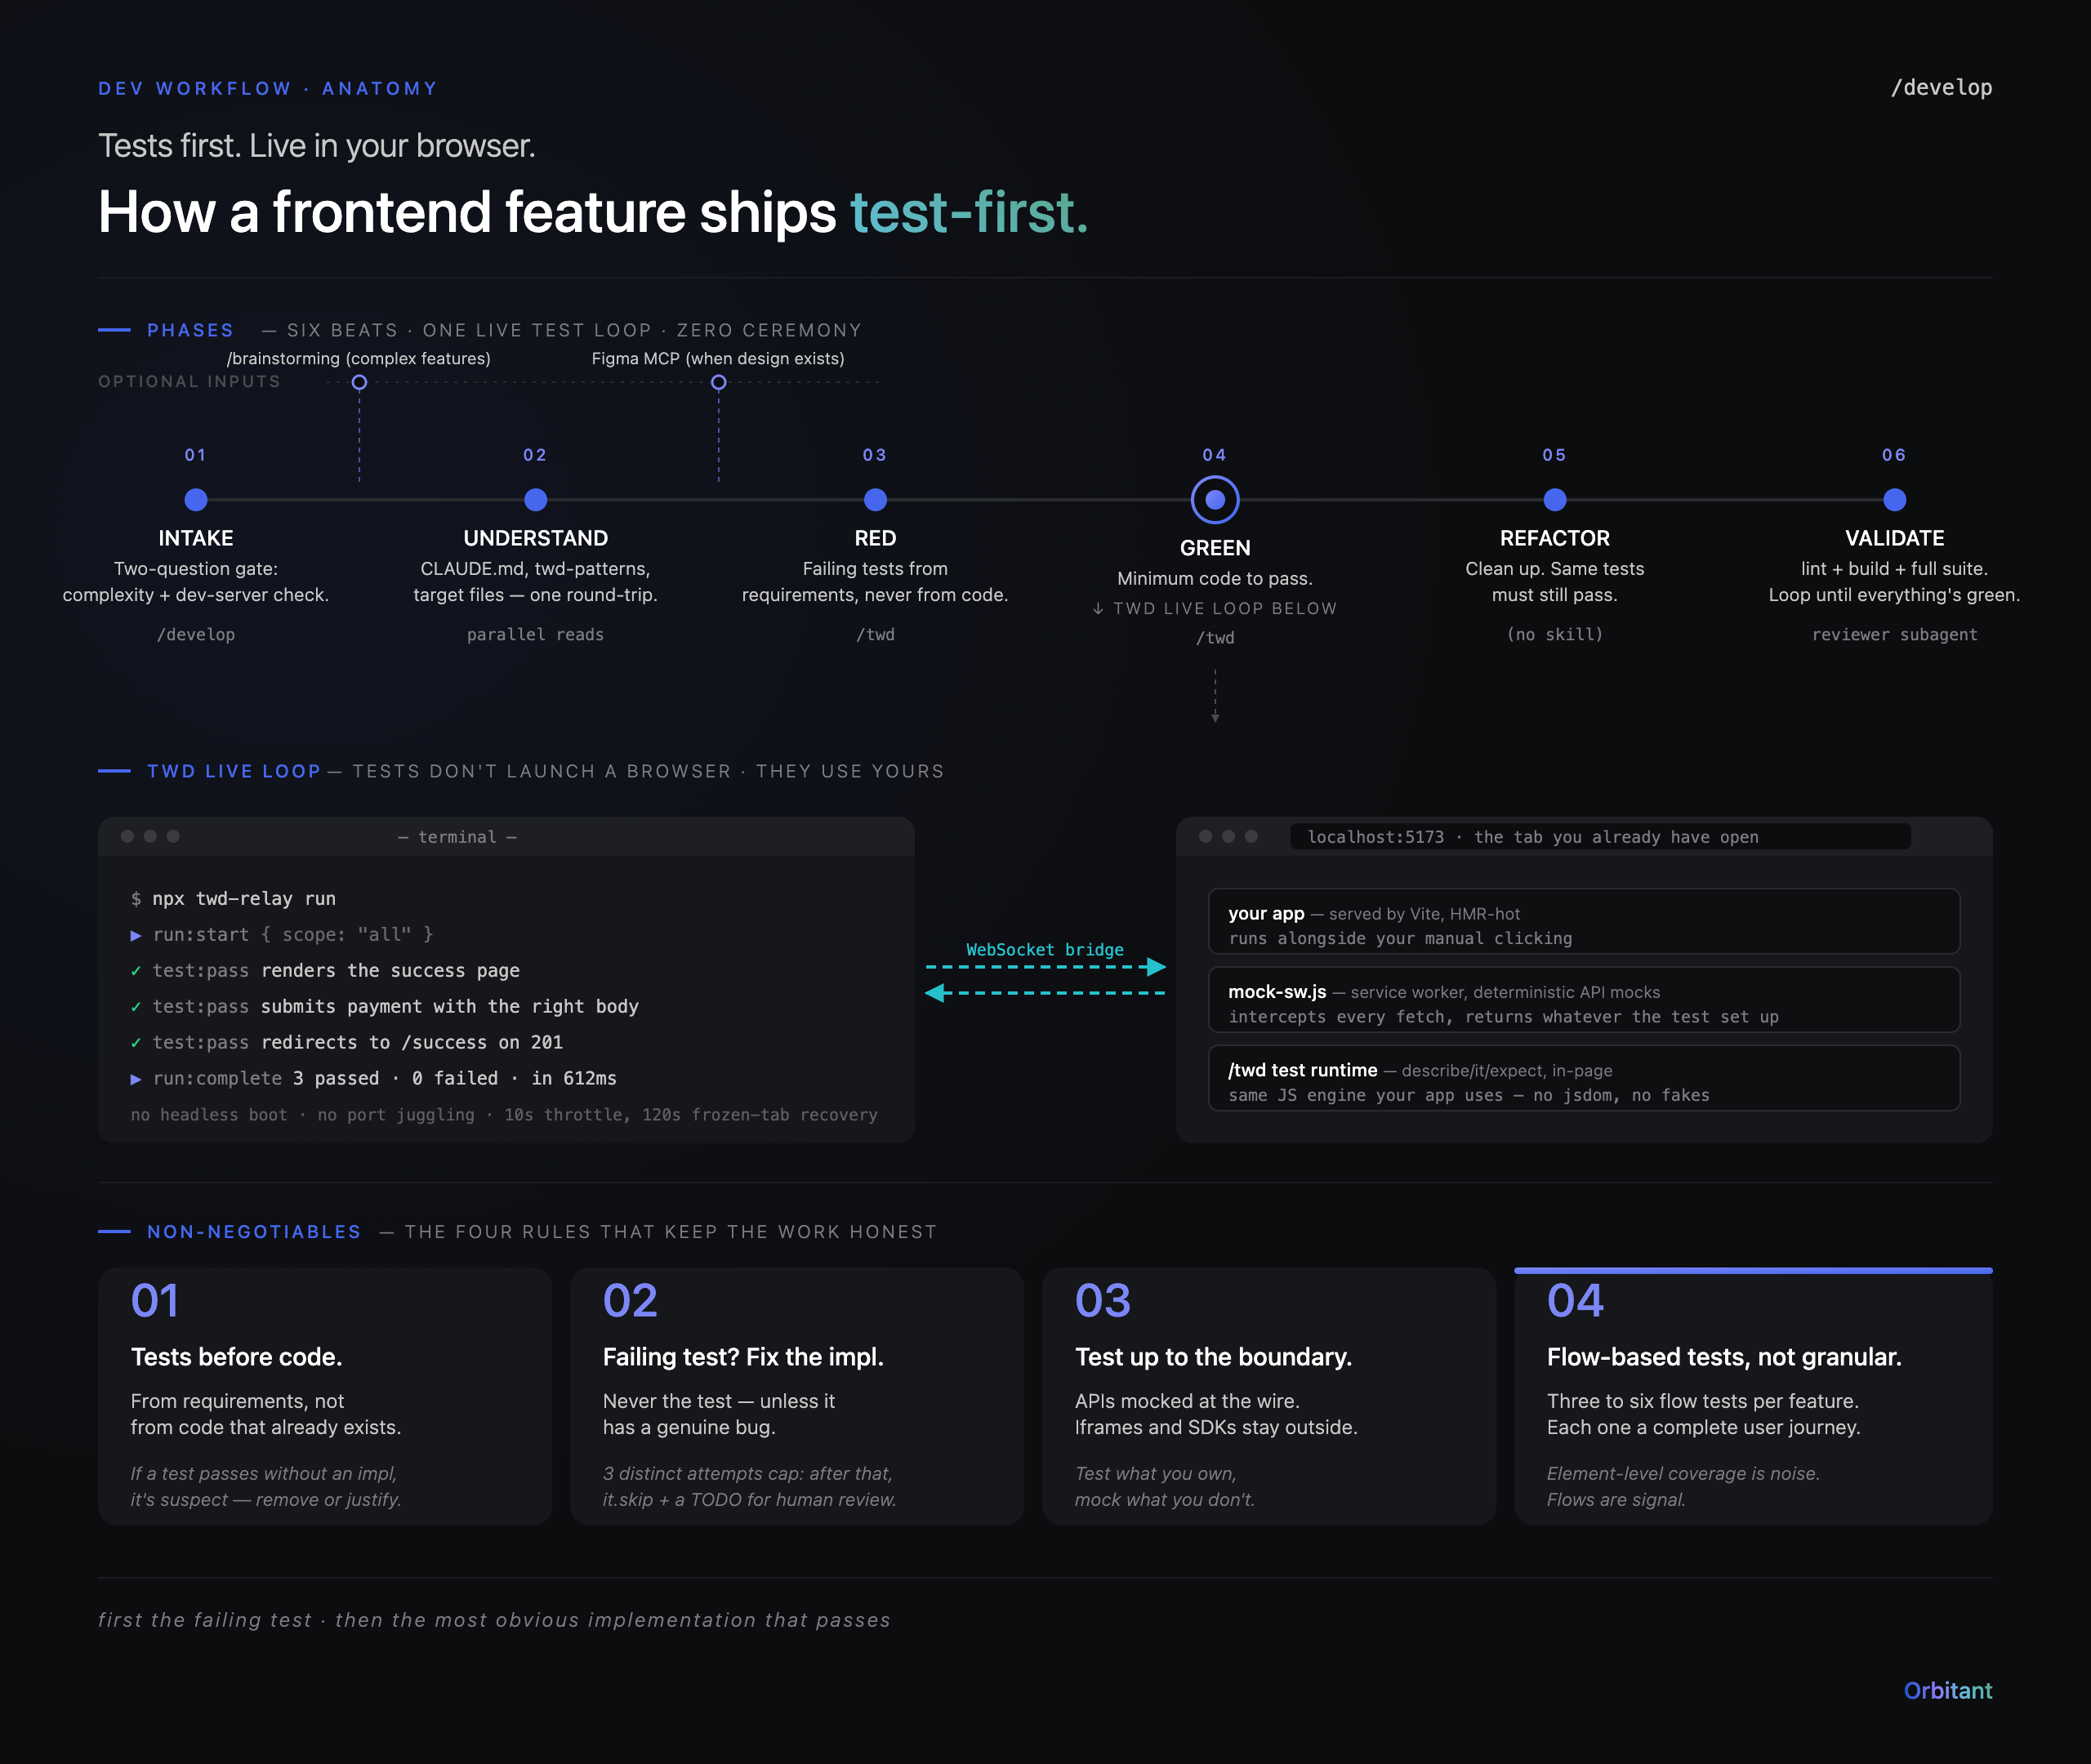Viewport: 2091px width, 1764px height.
Task: Click the test-first highlighted title word
Action: pos(969,212)
